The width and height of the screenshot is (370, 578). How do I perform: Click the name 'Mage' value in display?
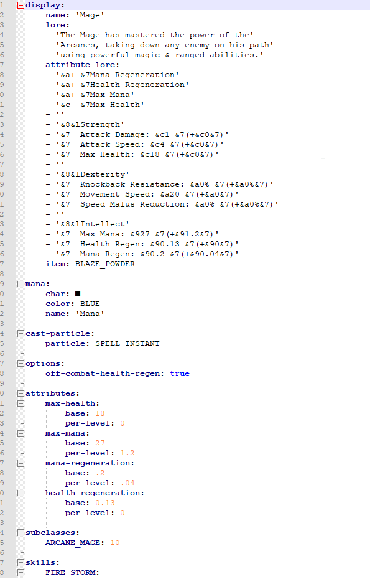90,15
